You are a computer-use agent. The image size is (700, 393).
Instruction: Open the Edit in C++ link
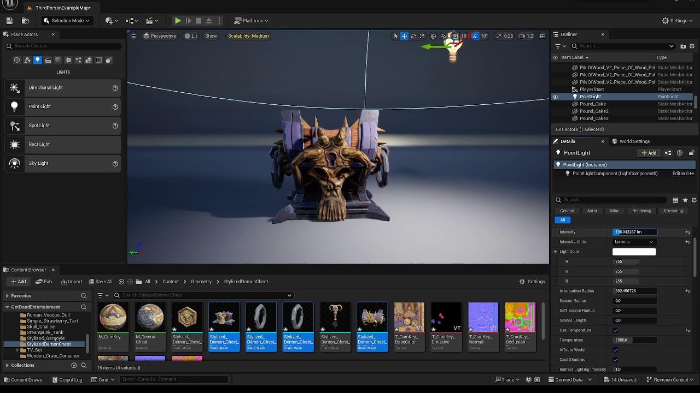[x=683, y=174]
